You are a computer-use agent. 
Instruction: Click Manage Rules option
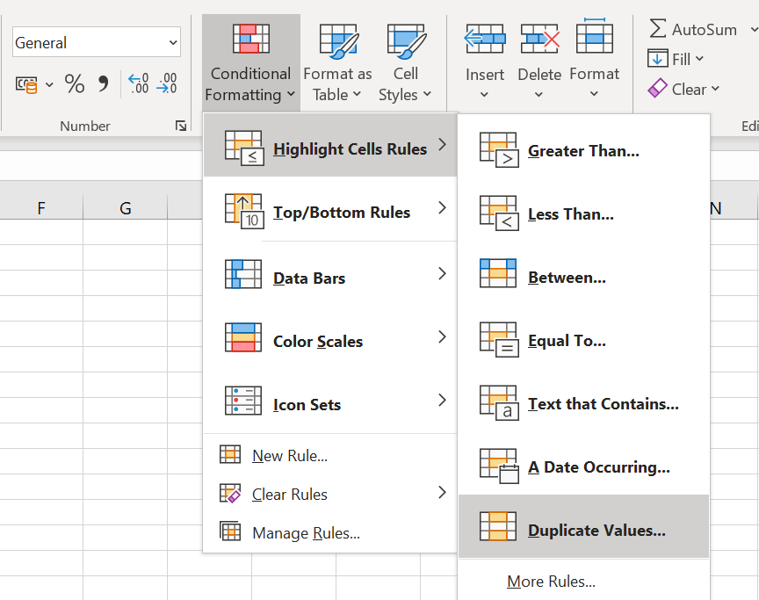pos(305,533)
